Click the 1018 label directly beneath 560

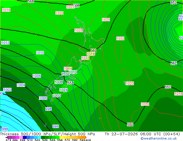point(91,54)
